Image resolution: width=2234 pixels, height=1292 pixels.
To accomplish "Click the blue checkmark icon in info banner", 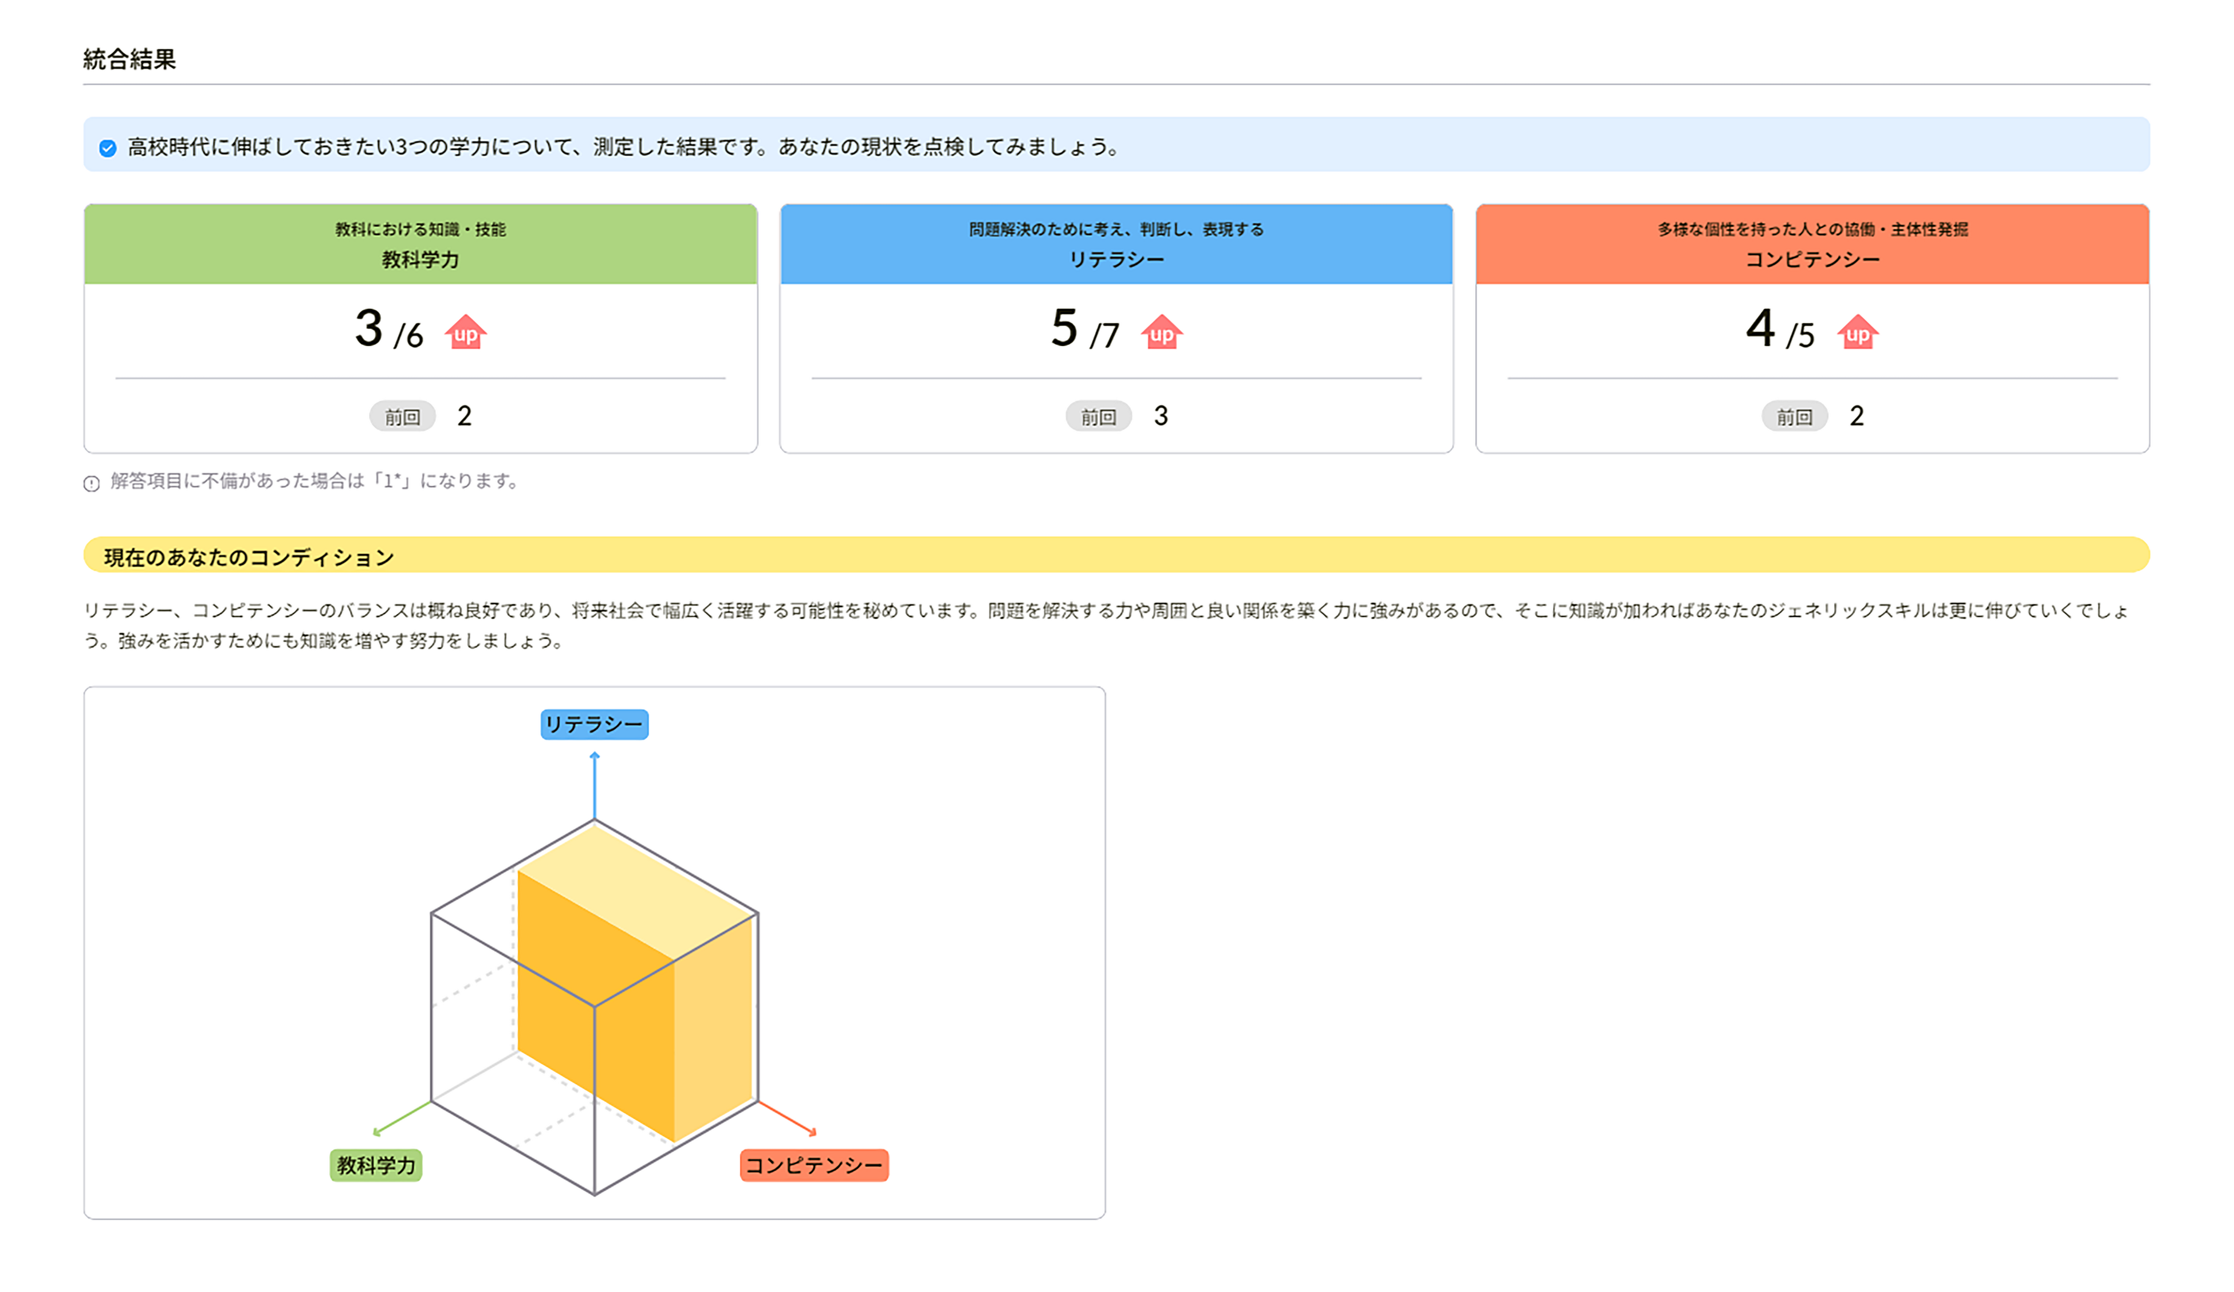I will (x=107, y=148).
